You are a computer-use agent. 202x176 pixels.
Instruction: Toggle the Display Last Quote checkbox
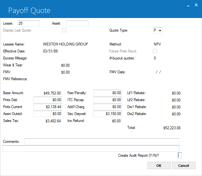64,30
